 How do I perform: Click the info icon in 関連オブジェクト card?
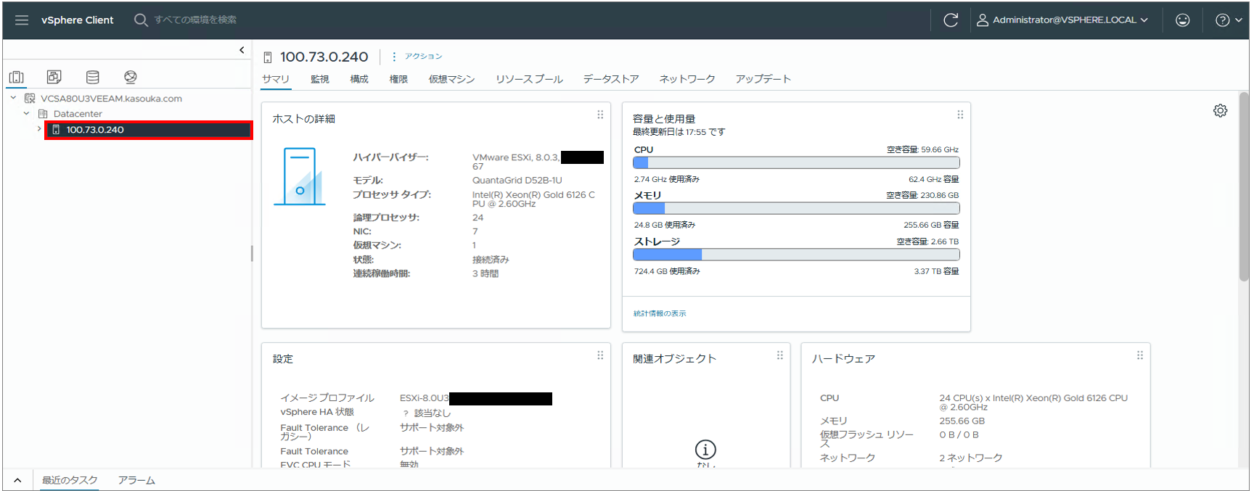(705, 450)
